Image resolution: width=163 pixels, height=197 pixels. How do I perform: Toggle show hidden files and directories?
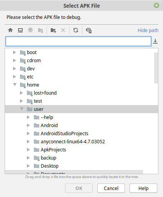pos(88,31)
